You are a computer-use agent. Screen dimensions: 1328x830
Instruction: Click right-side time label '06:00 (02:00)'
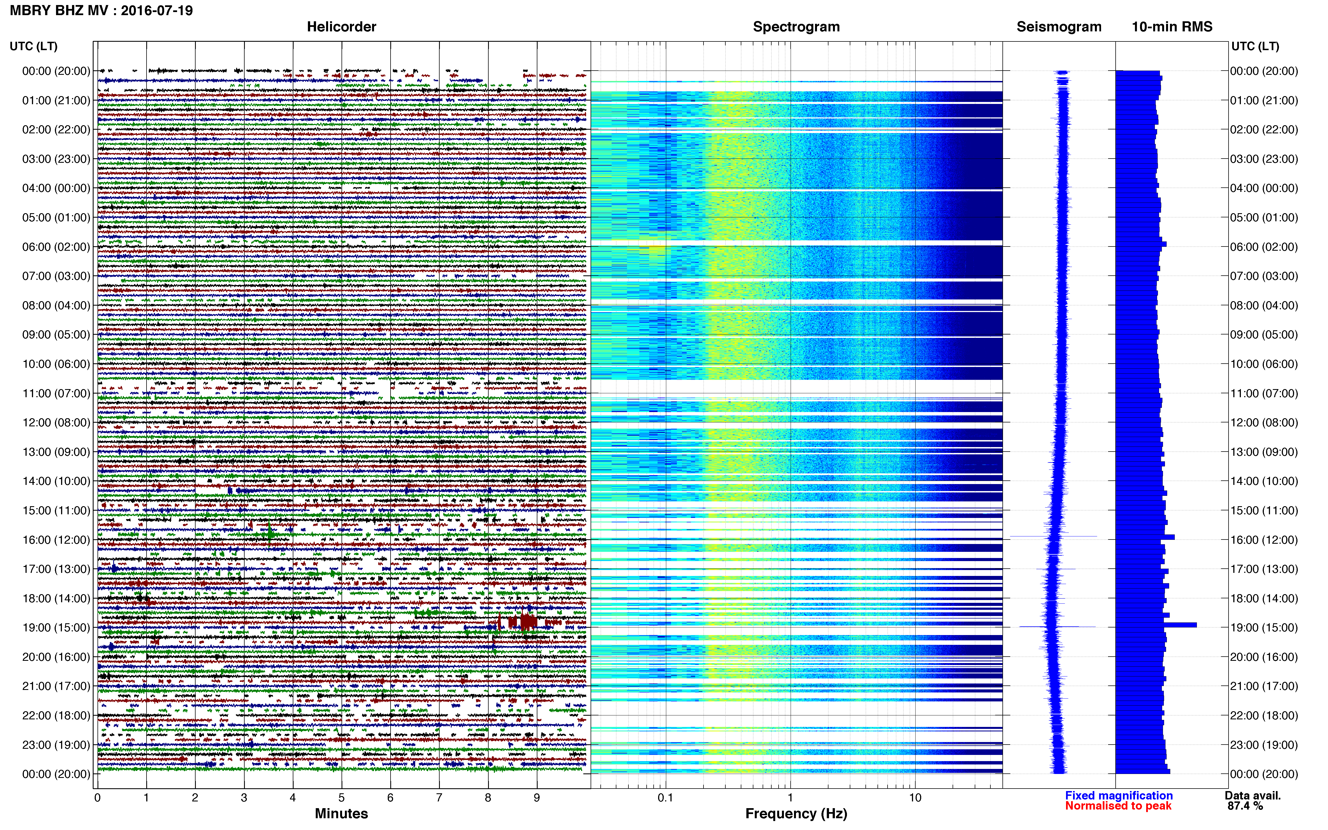click(1264, 247)
